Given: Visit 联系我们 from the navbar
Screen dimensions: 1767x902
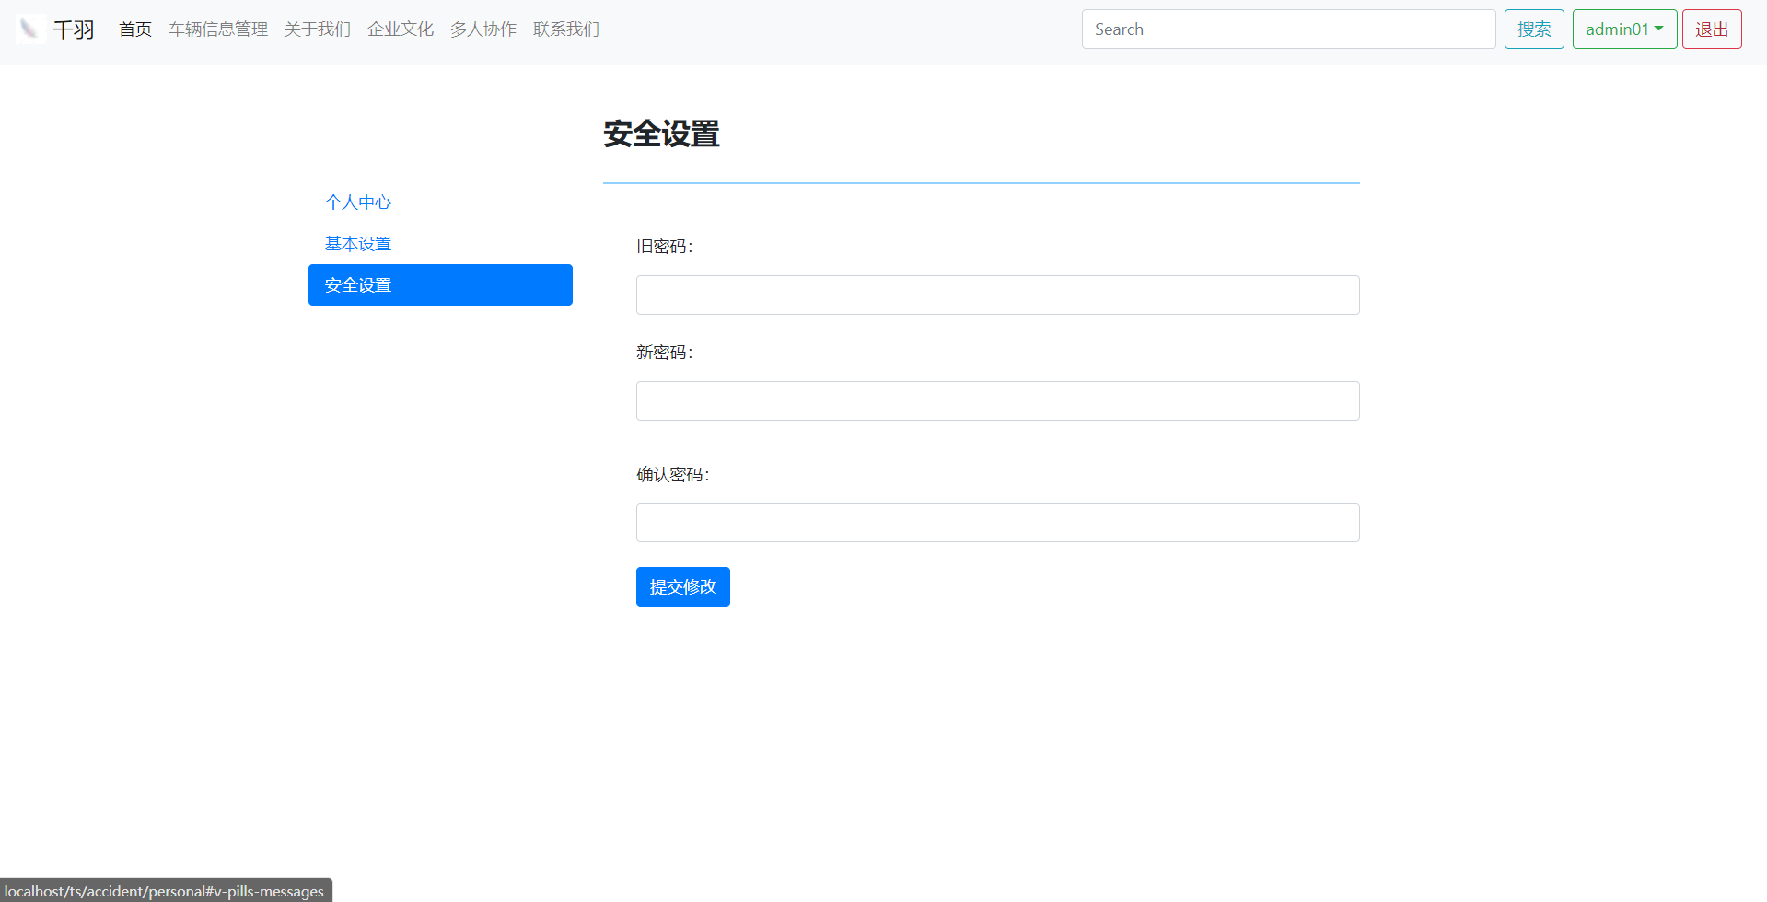Looking at the screenshot, I should tap(566, 29).
